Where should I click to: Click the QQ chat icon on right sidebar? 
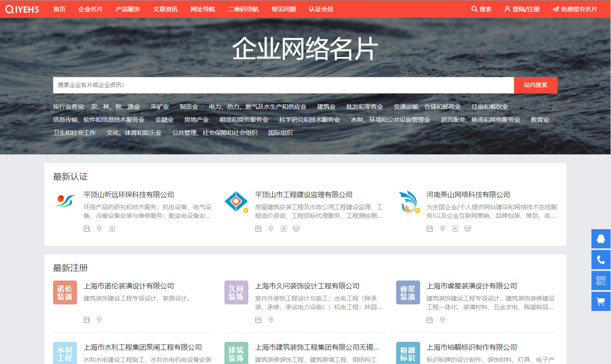[x=601, y=239]
